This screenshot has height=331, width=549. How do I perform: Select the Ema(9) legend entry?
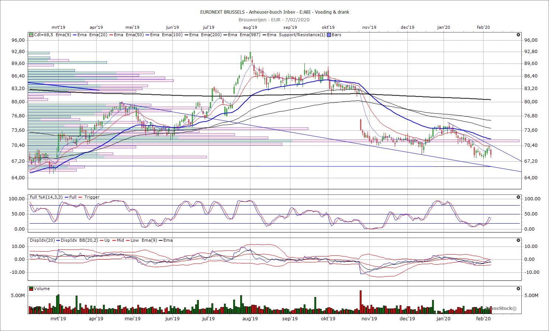(x=63, y=35)
